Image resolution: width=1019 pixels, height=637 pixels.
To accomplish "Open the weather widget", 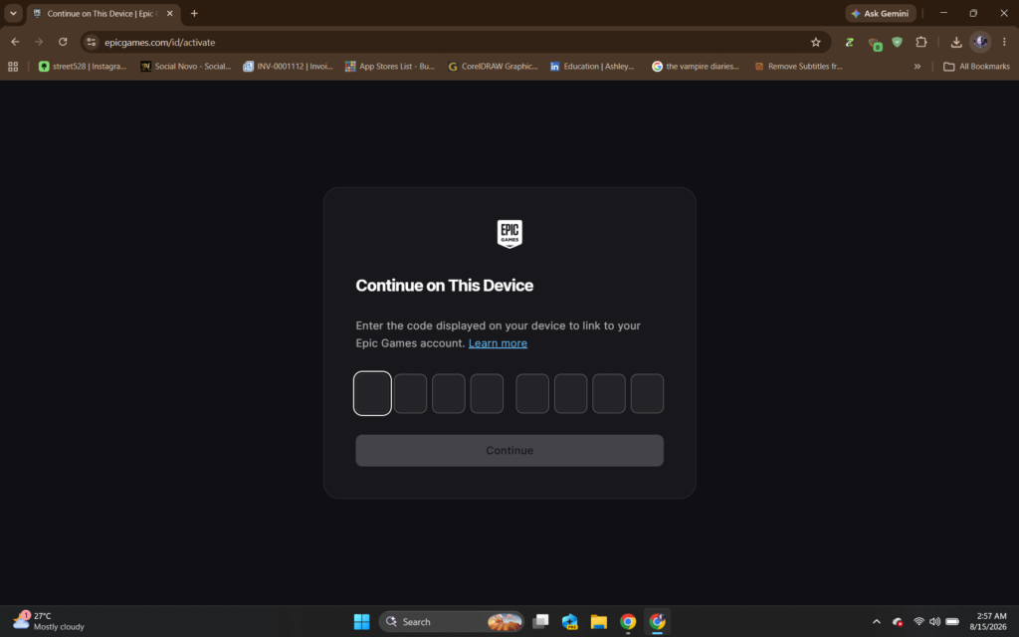I will click(50, 621).
